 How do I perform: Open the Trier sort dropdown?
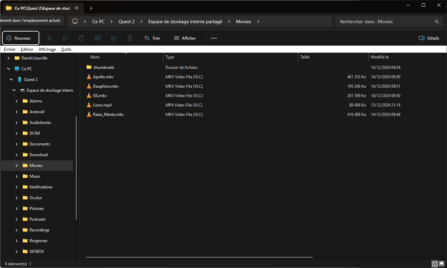[x=152, y=38]
